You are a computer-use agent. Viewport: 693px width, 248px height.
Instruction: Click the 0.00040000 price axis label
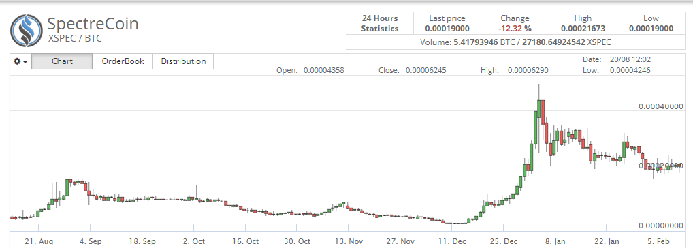tap(661, 106)
